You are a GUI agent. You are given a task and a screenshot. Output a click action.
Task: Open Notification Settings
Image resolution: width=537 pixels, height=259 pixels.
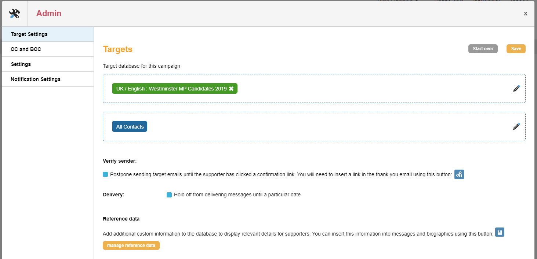tap(36, 79)
